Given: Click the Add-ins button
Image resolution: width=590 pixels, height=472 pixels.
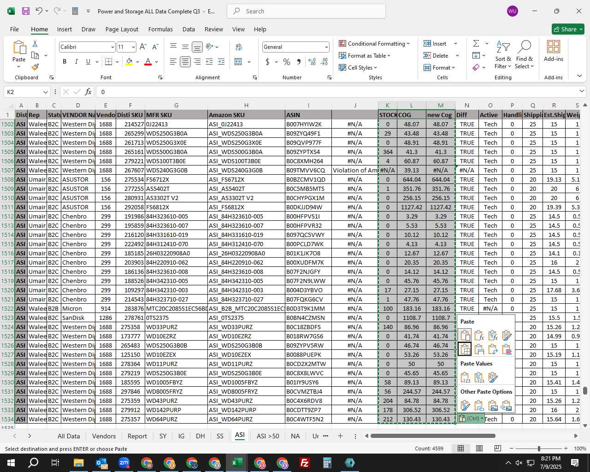Looking at the screenshot, I should (x=554, y=51).
